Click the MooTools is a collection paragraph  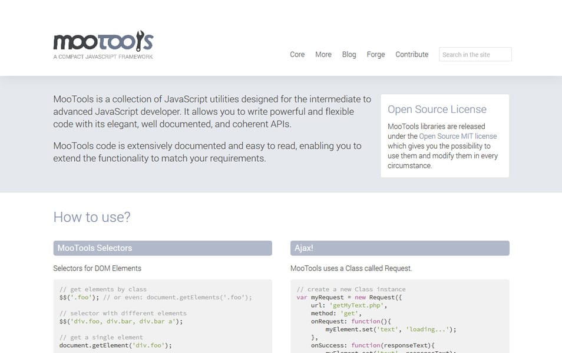[x=212, y=111]
